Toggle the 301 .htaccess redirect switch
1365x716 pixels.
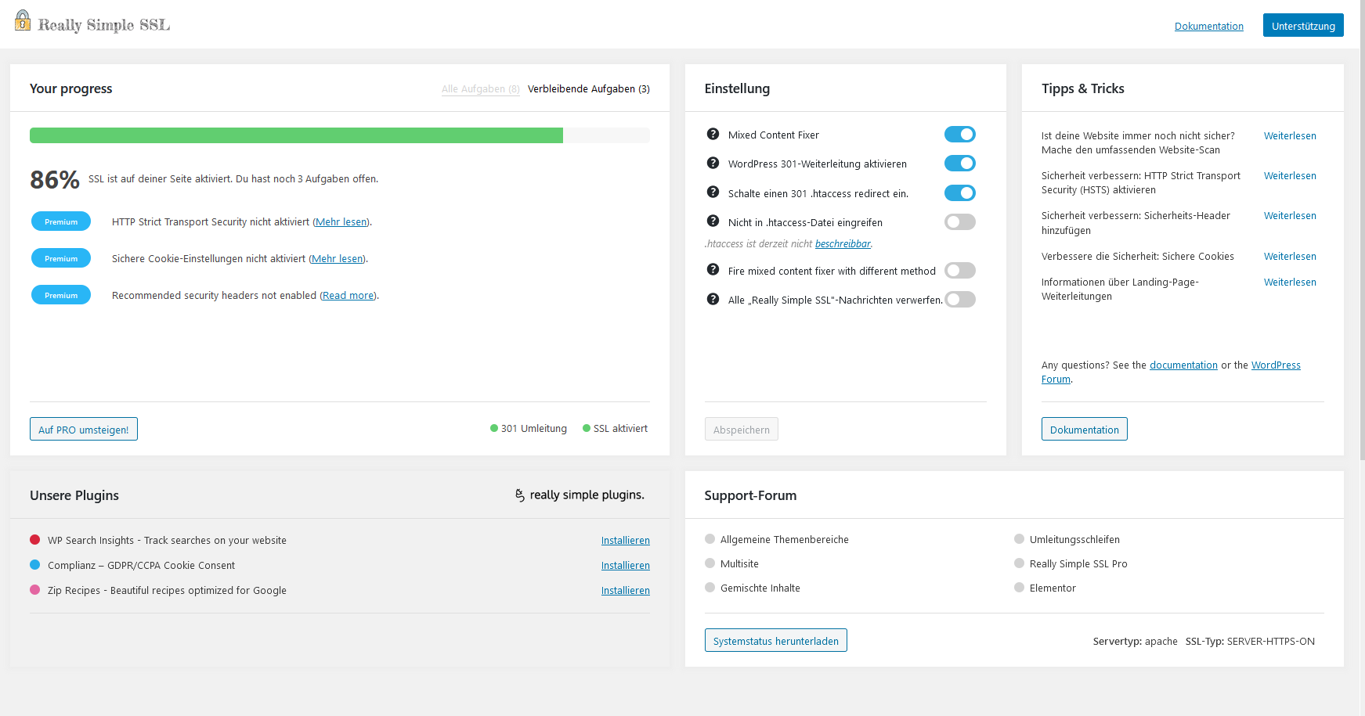(x=960, y=193)
